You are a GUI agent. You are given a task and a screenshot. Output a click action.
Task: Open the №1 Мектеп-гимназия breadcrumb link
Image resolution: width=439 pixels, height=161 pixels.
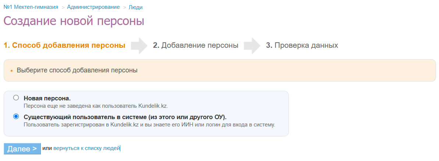coord(31,7)
